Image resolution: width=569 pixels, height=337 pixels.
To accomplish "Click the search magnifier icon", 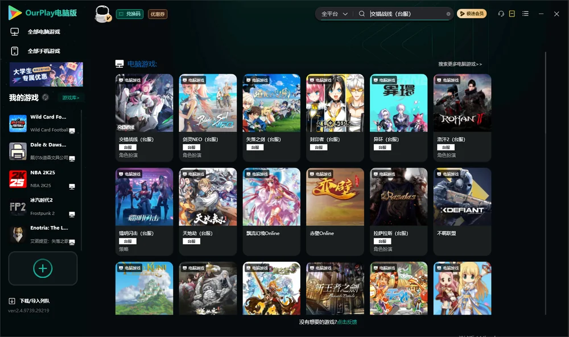I will coord(361,14).
